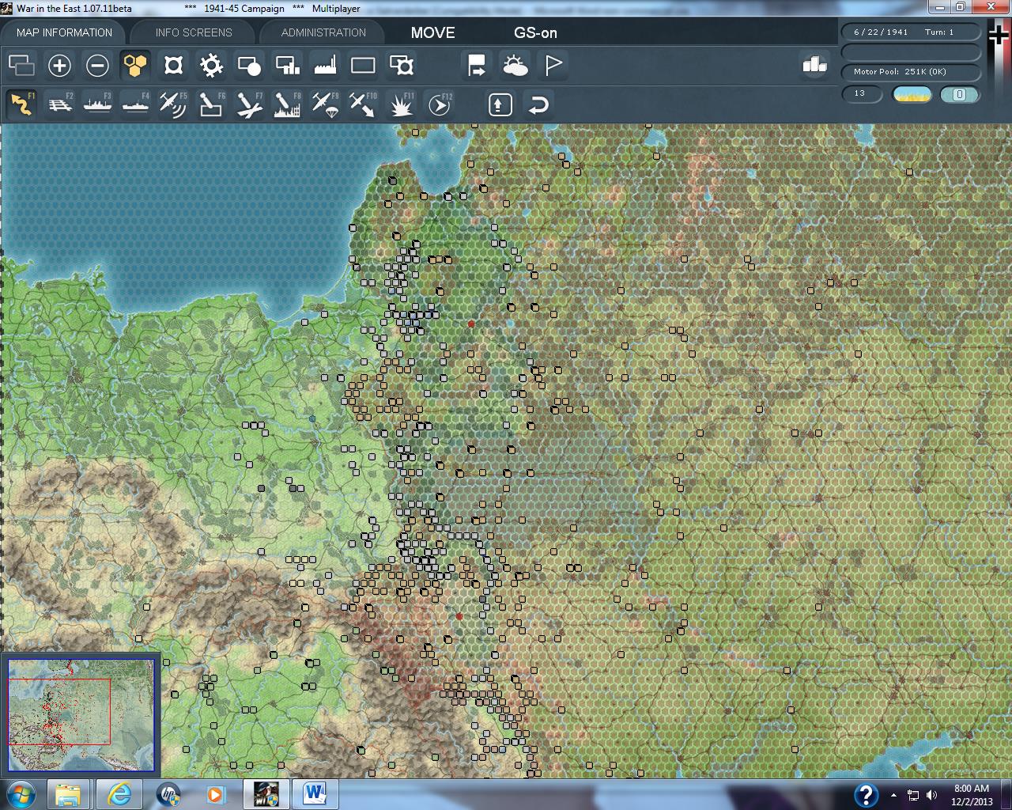Image resolution: width=1012 pixels, height=810 pixels.
Task: Select the F1 move mode
Action: coord(21,104)
